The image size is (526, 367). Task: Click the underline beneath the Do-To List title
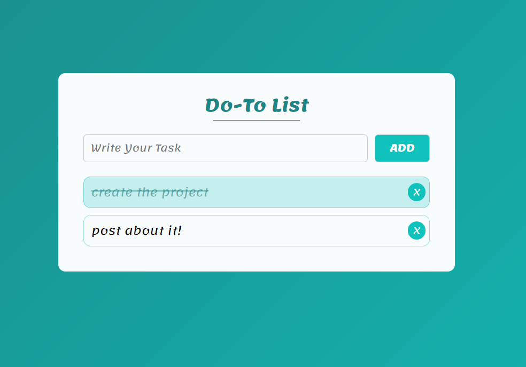(x=257, y=121)
